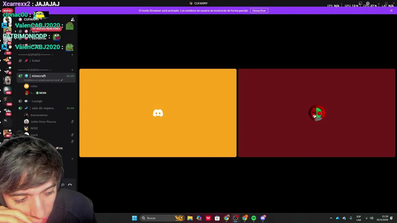Create channel in SOPORTE with plus icon
Screen dimensions: 397x223
[72, 55]
